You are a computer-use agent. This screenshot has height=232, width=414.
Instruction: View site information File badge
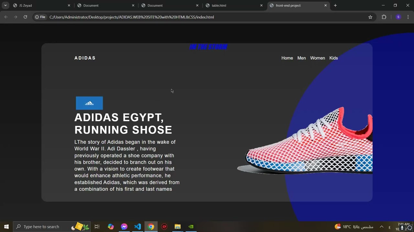click(40, 17)
